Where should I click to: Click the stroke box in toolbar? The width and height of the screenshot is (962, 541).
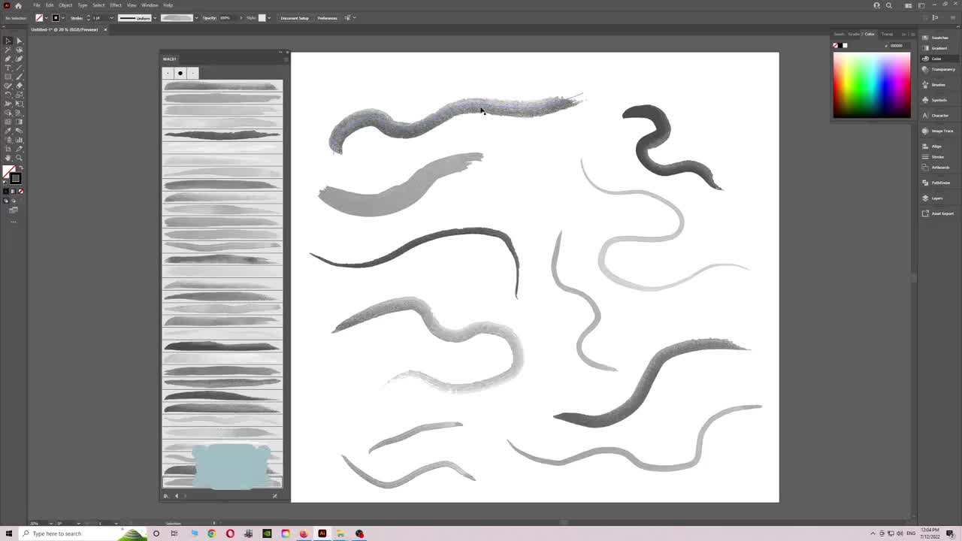(x=15, y=178)
